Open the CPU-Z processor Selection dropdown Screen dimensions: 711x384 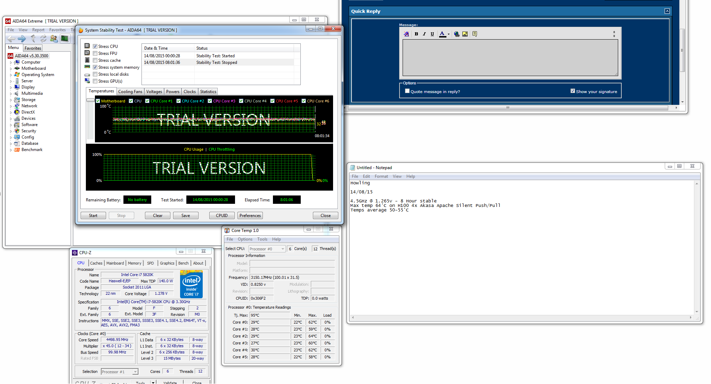(120, 372)
